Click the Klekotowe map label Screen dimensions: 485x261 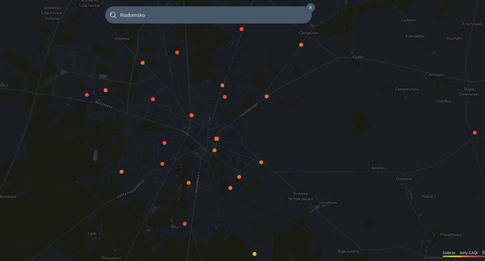point(112,258)
